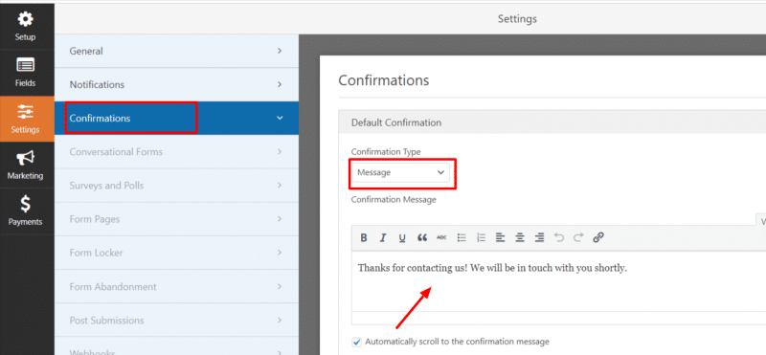Screen dimensions: 766x355
Task: Open Form Locker section
Action: (x=176, y=253)
